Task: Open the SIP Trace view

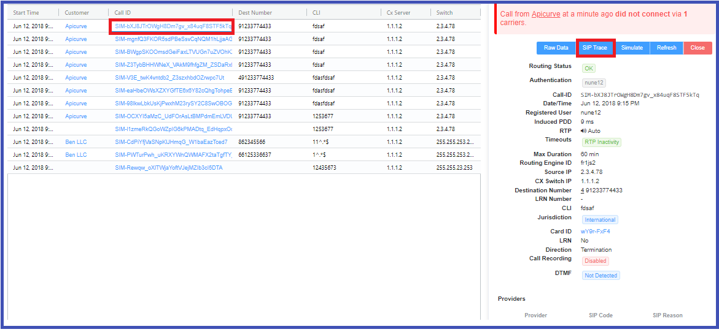Action: (x=594, y=48)
